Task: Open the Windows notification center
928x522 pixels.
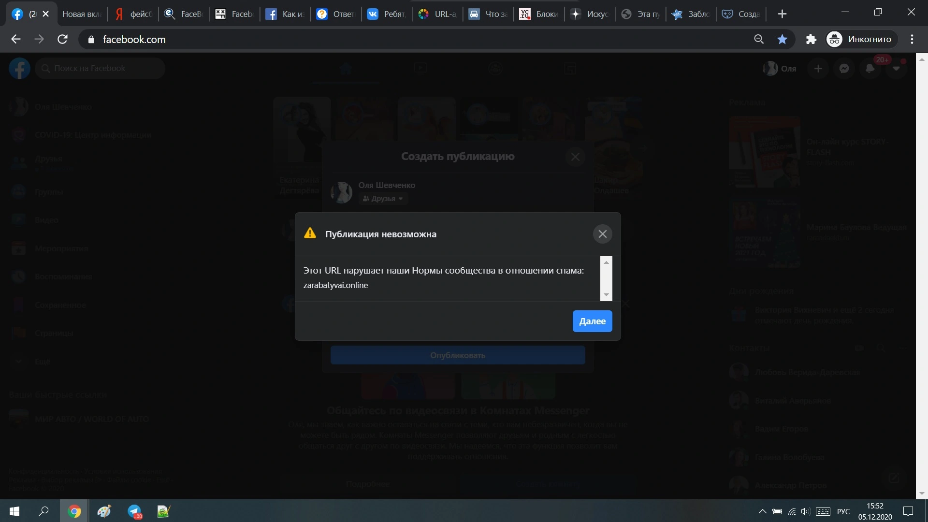Action: pos(908,511)
